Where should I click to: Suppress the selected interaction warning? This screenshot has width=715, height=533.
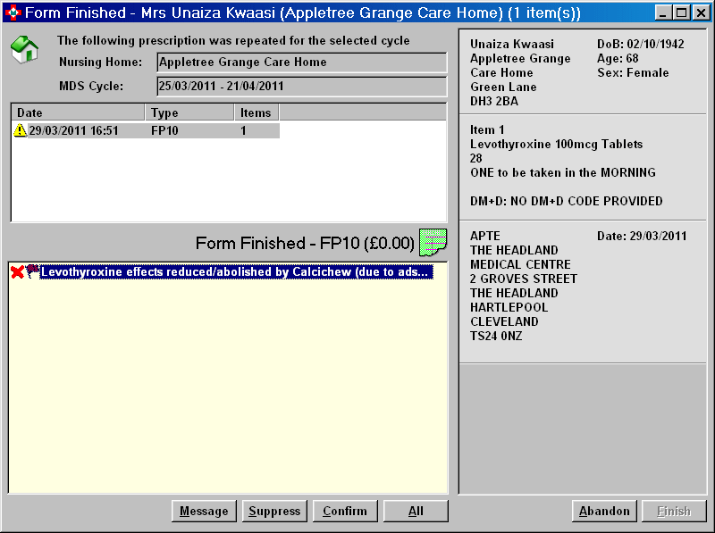point(274,512)
